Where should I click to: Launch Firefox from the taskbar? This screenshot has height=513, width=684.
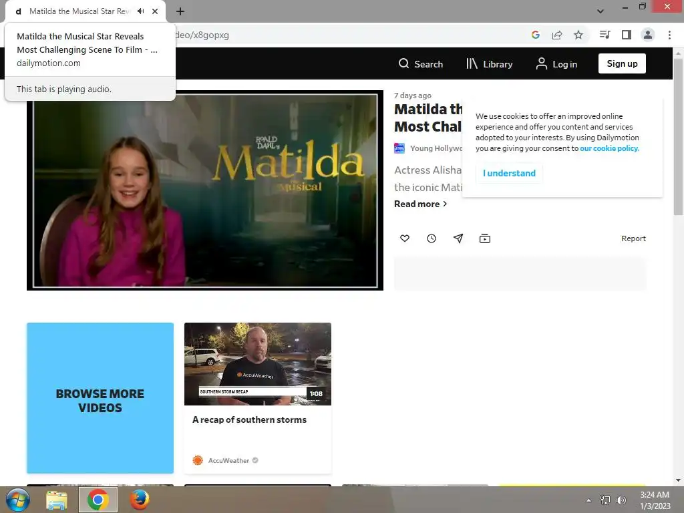[x=140, y=500]
